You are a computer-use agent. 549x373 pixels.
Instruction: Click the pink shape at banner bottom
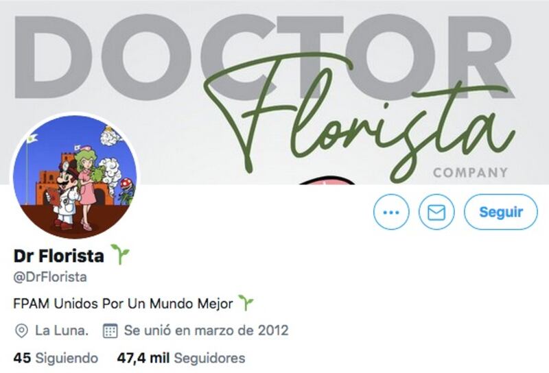coord(327,180)
